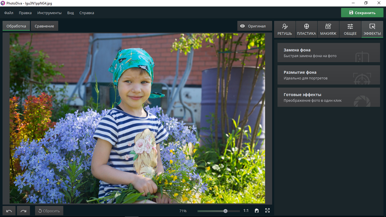Undo the last edit with the back arrow
Viewport: 386px width, 217px height.
pos(9,211)
